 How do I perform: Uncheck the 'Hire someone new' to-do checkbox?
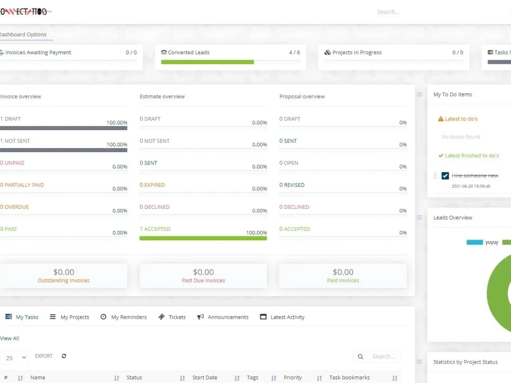[445, 175]
